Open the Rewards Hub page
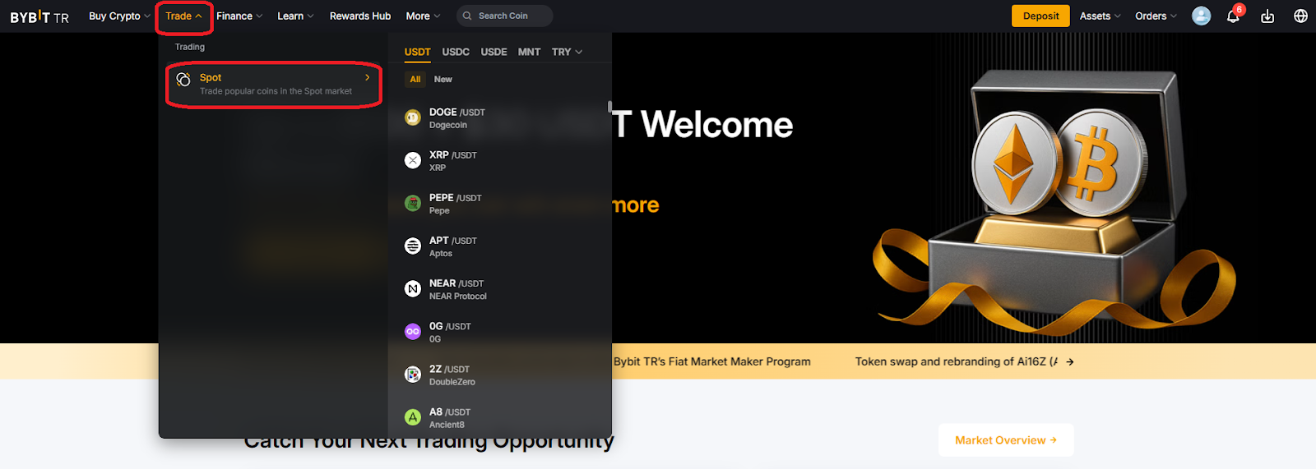The height and width of the screenshot is (469, 1316). 360,16
